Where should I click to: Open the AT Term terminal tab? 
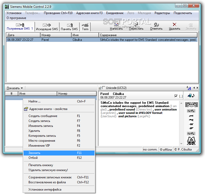point(85,27)
